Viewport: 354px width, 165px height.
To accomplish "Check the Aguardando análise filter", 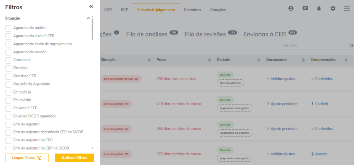I will pyautogui.click(x=8, y=28).
